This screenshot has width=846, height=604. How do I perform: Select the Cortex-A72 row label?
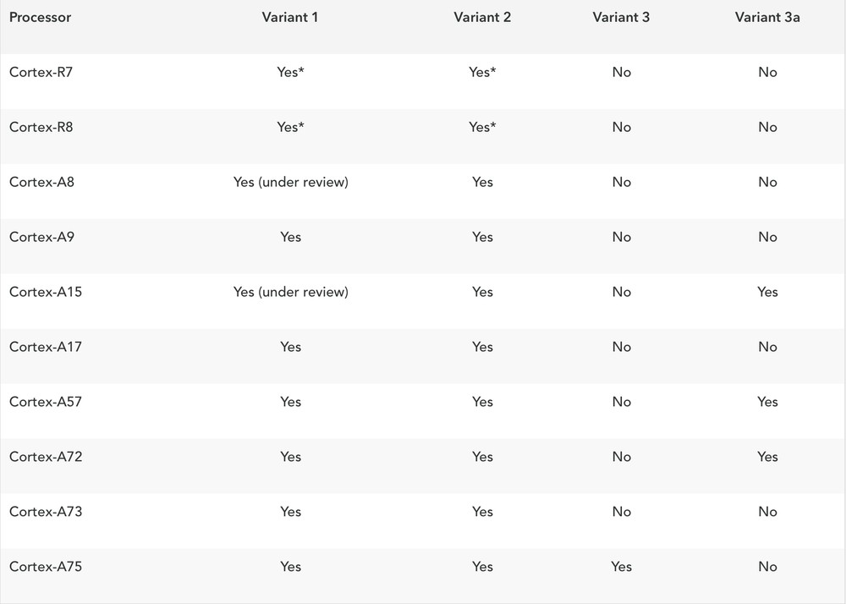coord(46,457)
